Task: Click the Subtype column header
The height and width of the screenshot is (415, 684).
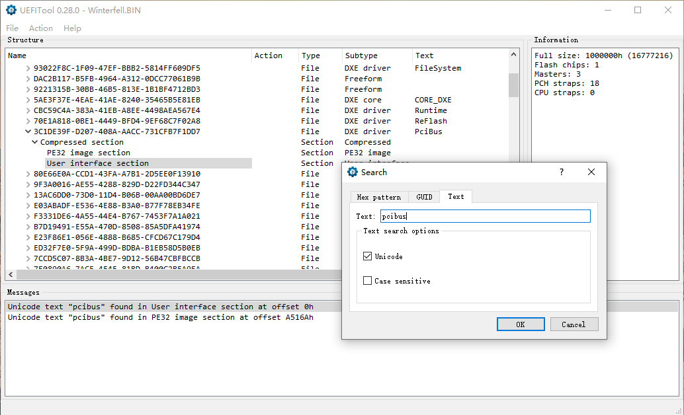Action: (x=377, y=56)
